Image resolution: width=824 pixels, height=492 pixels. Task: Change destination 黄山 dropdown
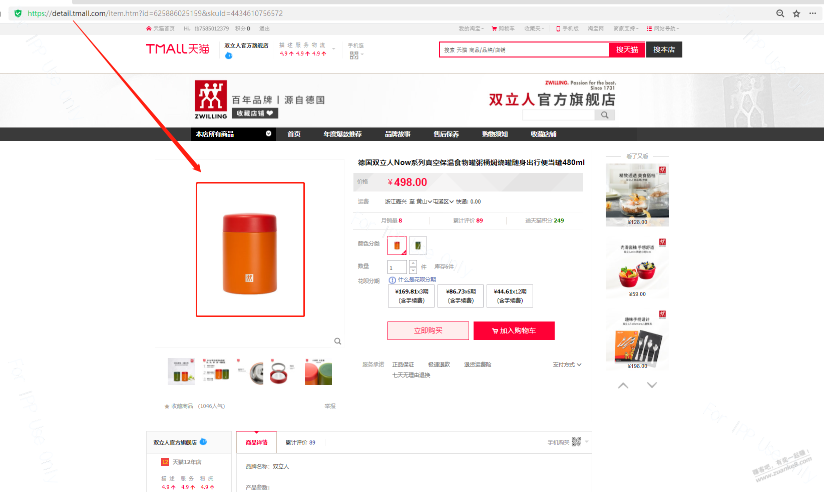coord(424,201)
